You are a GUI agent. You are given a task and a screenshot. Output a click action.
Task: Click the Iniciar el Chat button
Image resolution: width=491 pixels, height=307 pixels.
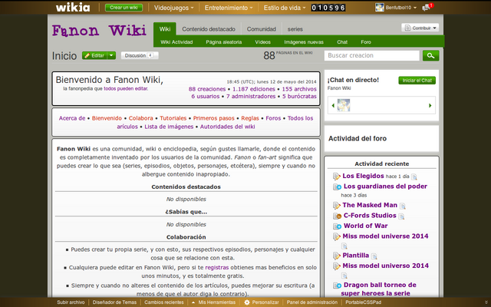point(417,81)
